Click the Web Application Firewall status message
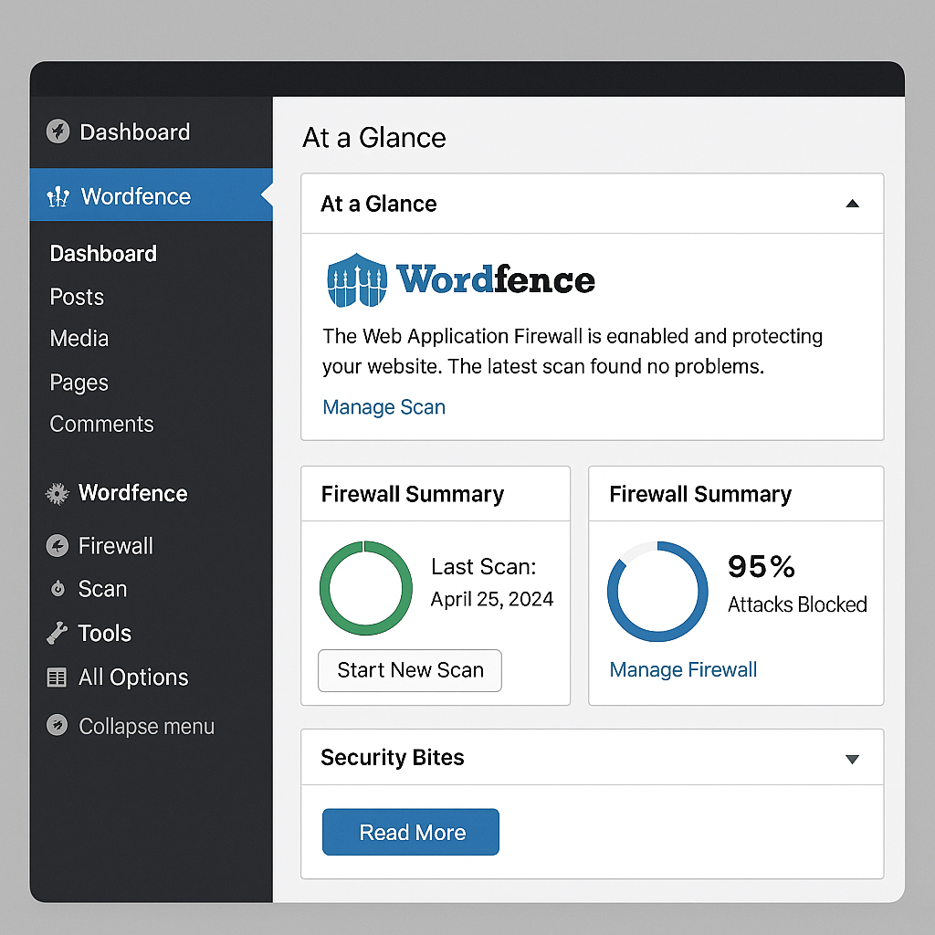This screenshot has height=935, width=935. [573, 352]
